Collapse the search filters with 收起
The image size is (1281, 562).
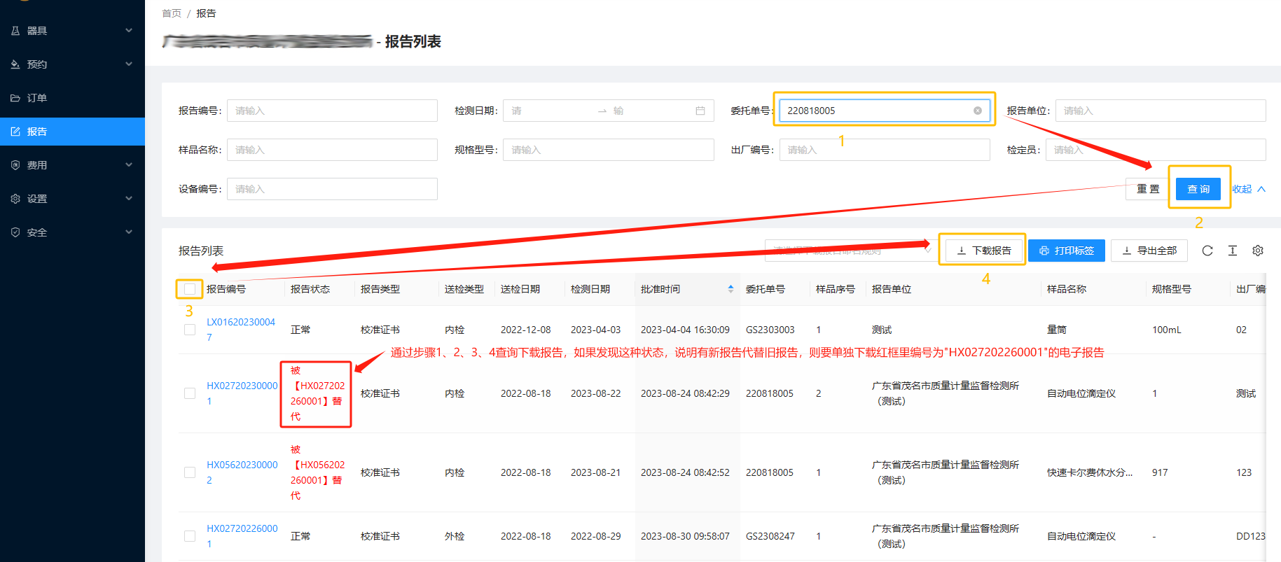pyautogui.click(x=1248, y=189)
